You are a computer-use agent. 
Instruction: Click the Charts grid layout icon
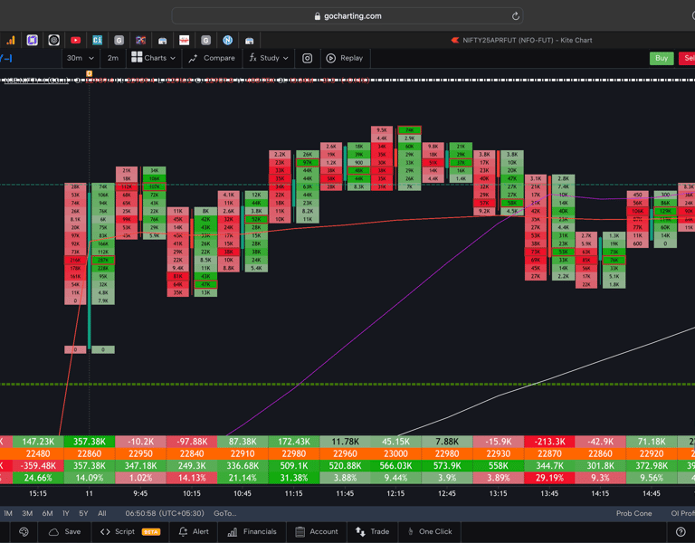point(137,57)
